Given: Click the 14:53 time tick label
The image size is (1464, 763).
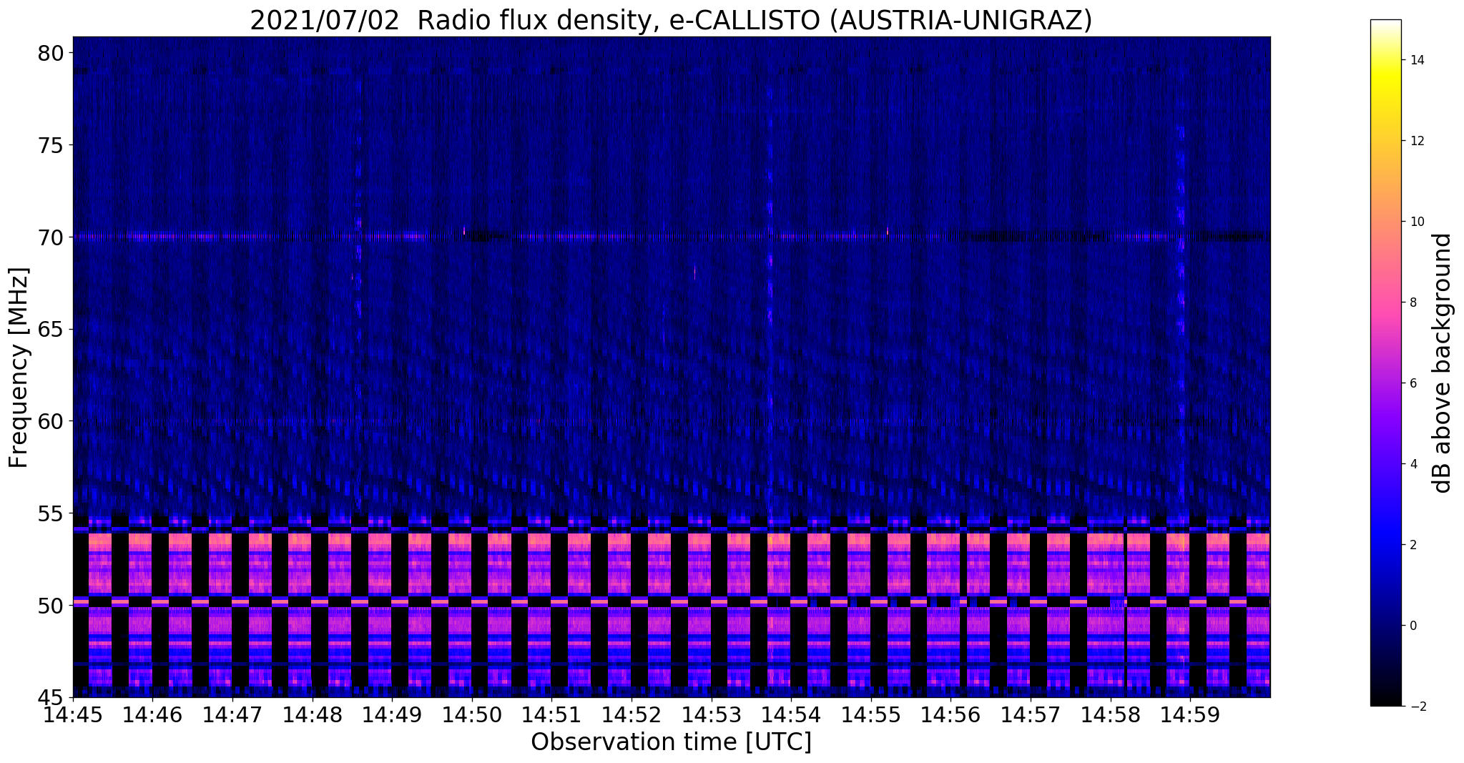Looking at the screenshot, I should click(712, 715).
